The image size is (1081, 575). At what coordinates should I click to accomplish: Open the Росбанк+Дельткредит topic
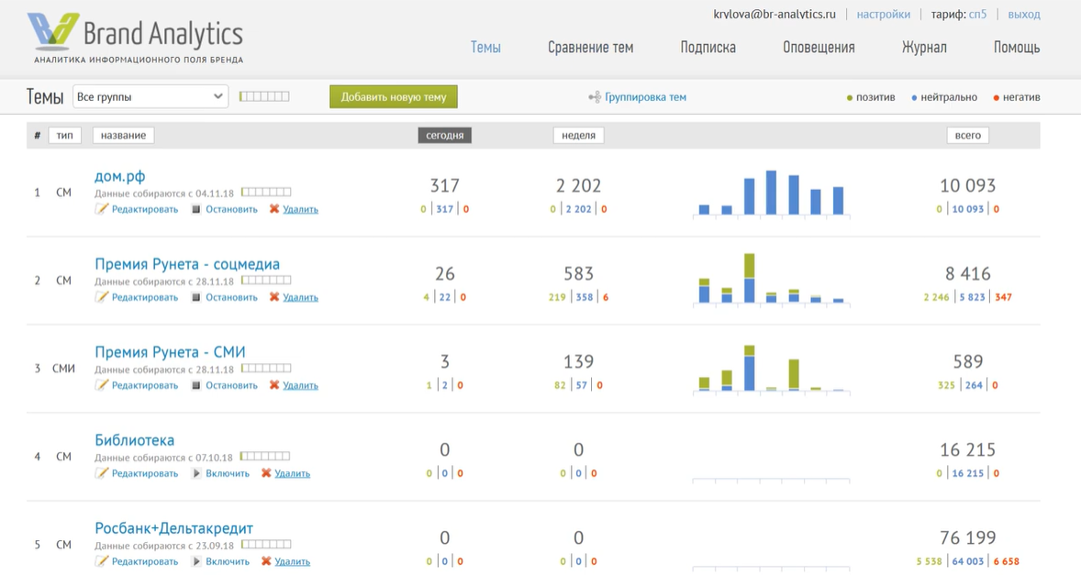[x=173, y=528]
